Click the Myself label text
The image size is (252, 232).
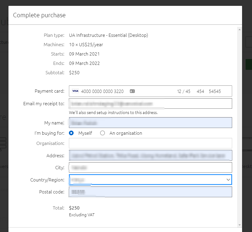85,133
